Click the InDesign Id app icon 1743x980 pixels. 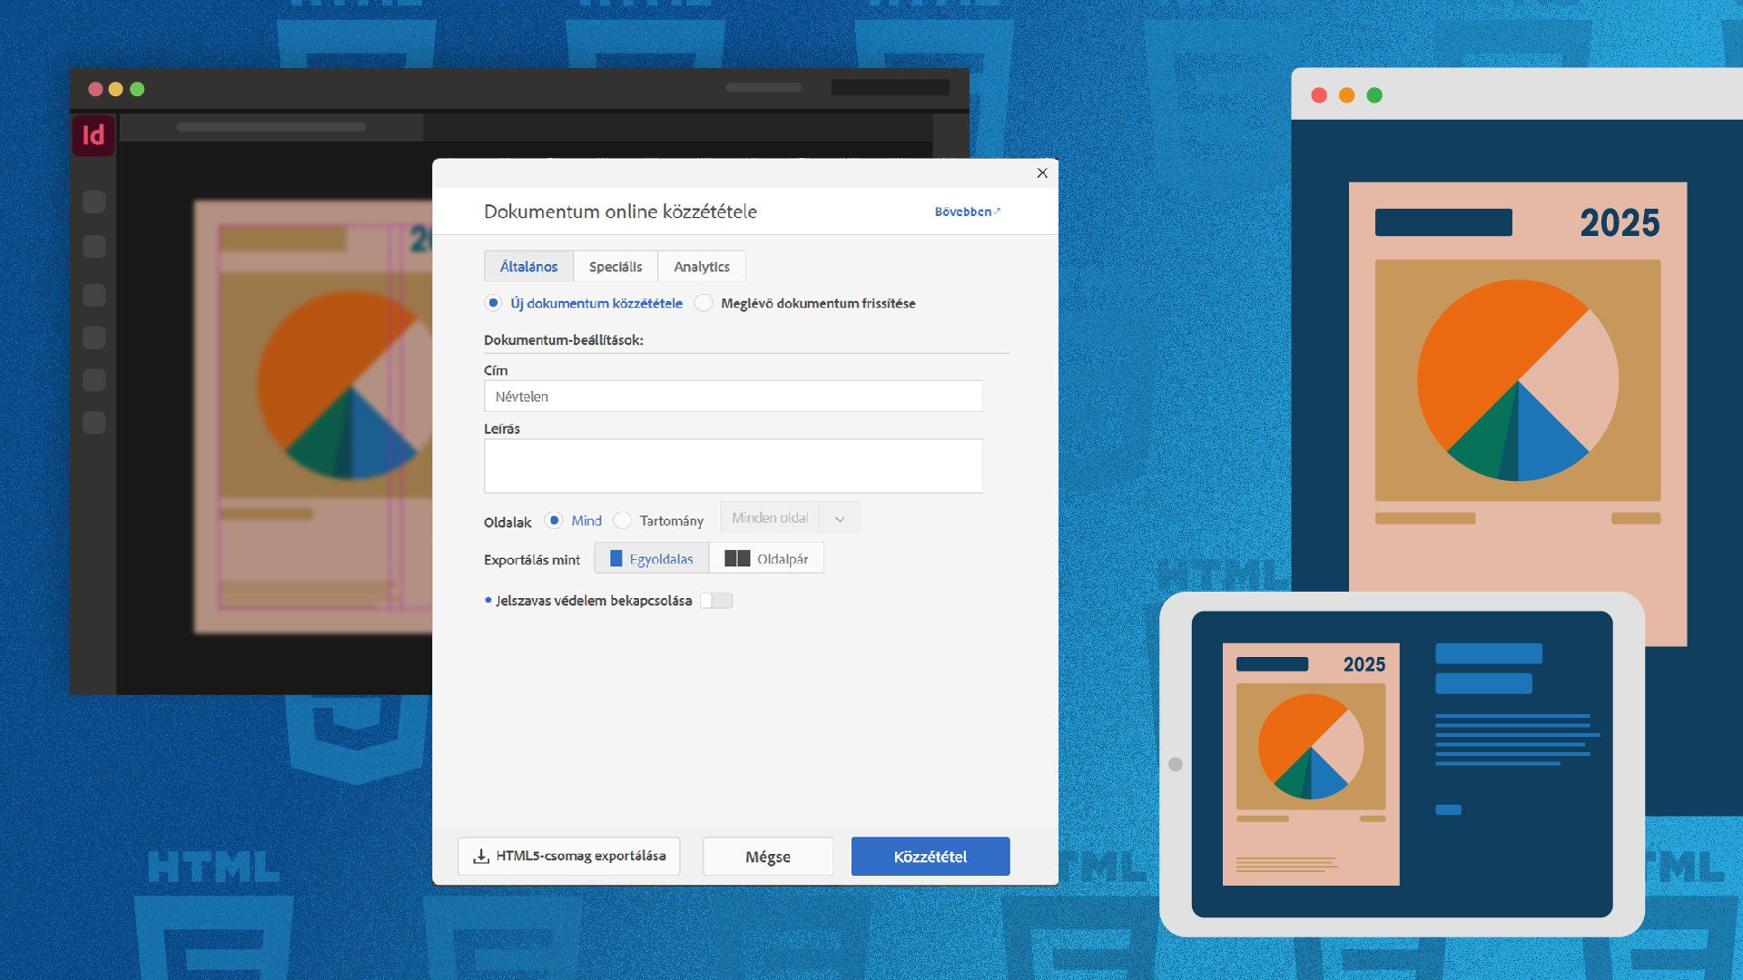click(x=94, y=135)
